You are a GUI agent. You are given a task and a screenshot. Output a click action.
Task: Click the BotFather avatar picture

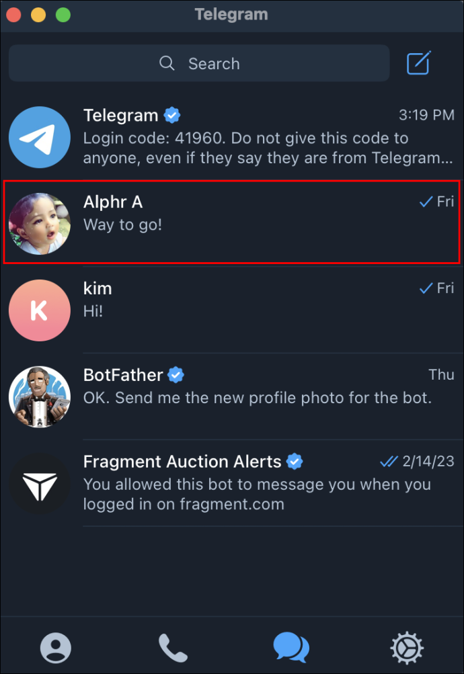(40, 396)
